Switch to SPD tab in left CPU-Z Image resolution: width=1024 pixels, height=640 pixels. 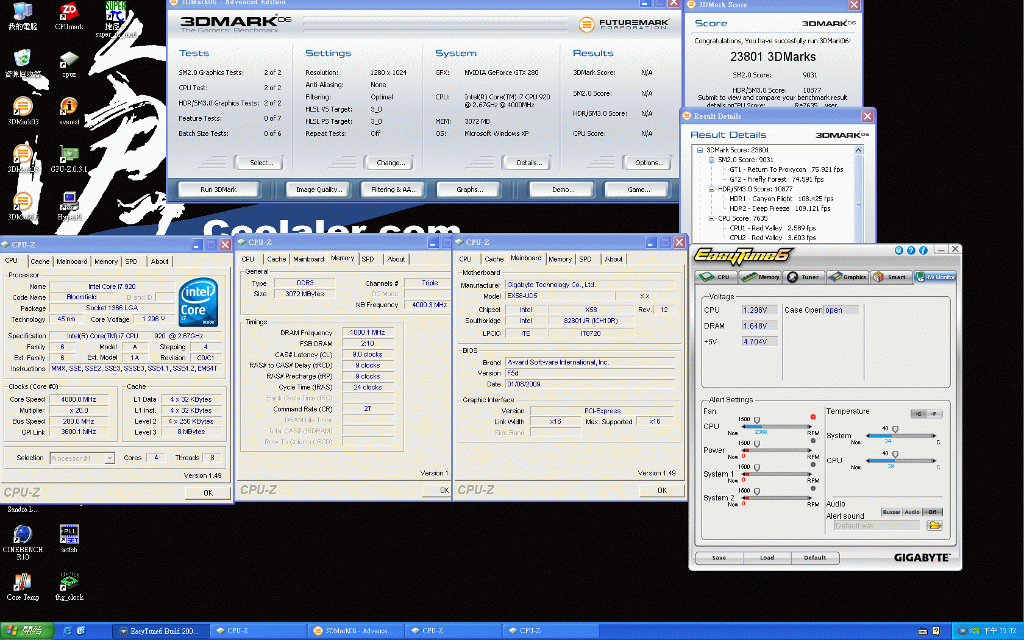coord(132,261)
